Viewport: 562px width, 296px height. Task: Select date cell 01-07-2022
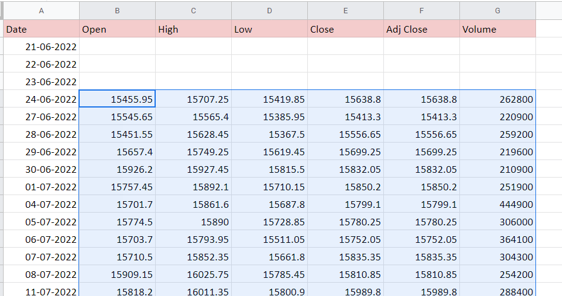(41, 187)
